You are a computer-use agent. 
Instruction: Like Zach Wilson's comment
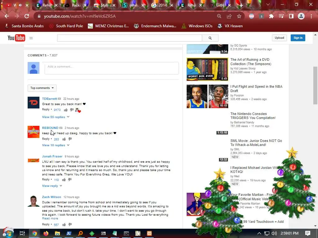tap(64, 224)
